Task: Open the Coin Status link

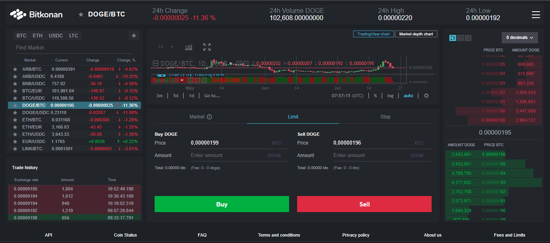Action: point(125,235)
